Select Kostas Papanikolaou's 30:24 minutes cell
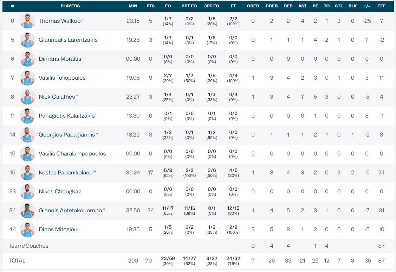The height and width of the screenshot is (272, 396). click(x=133, y=173)
